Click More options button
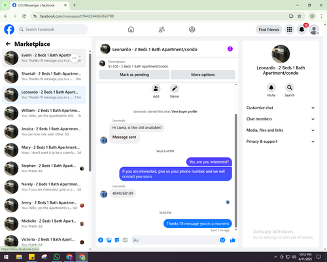The width and height of the screenshot is (327, 262). point(203,75)
